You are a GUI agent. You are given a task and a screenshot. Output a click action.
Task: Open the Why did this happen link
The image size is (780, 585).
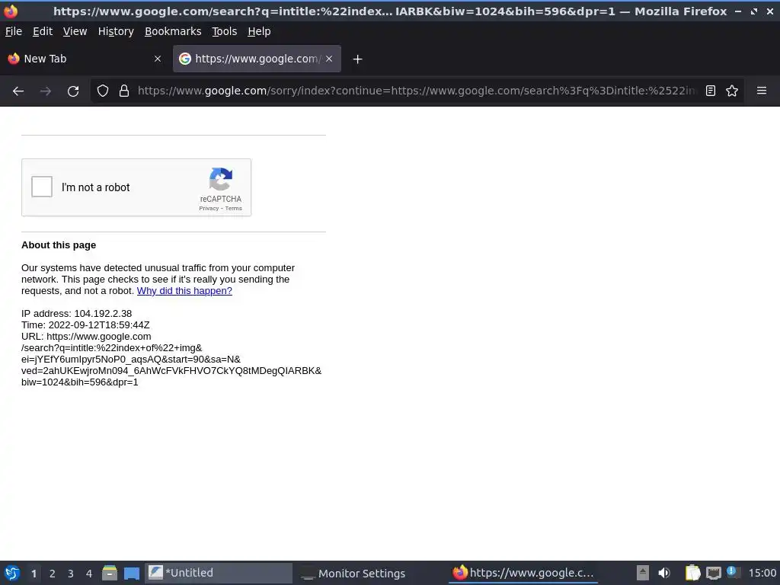click(x=184, y=290)
